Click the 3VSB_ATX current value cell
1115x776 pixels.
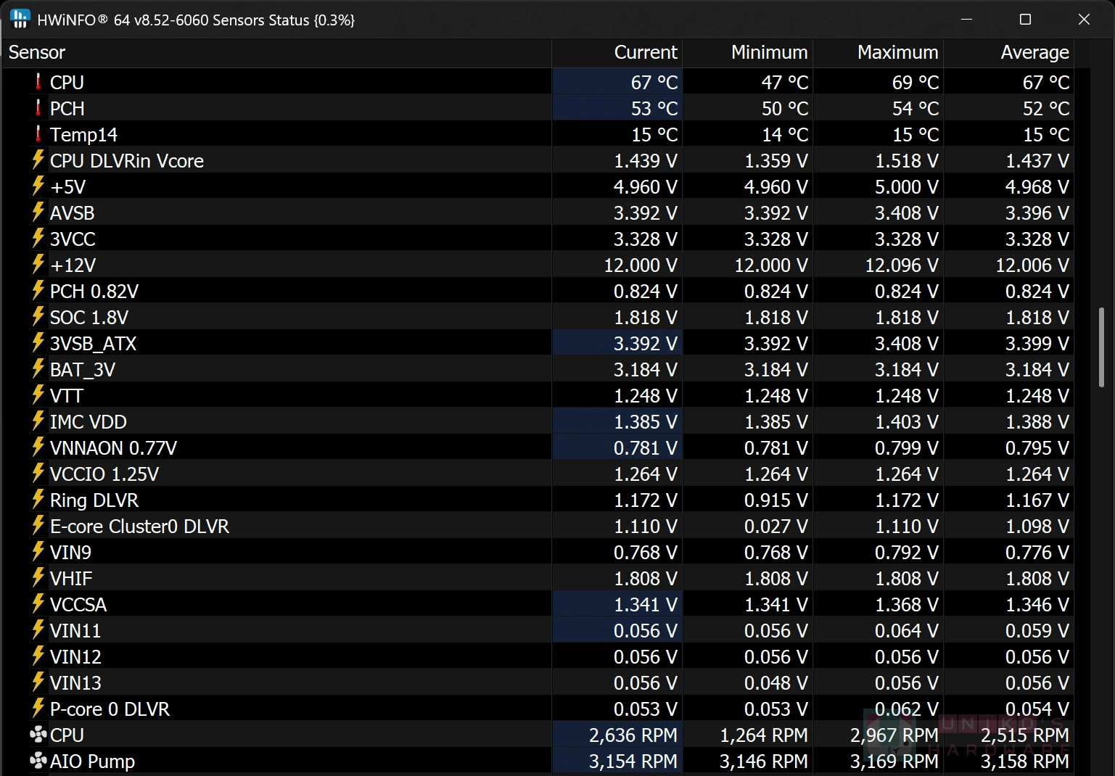(617, 343)
